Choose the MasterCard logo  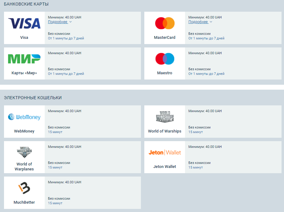click(165, 23)
